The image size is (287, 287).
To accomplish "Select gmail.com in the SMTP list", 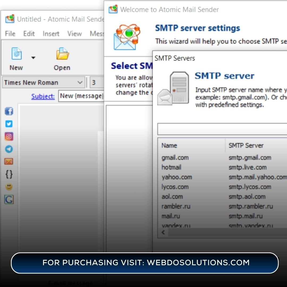I will [175, 158].
